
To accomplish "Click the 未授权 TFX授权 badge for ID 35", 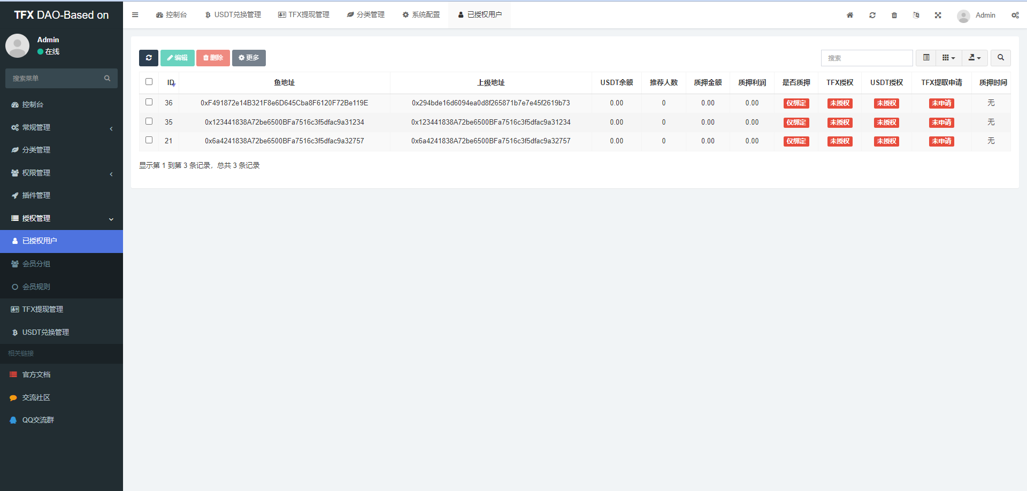I will (x=839, y=122).
